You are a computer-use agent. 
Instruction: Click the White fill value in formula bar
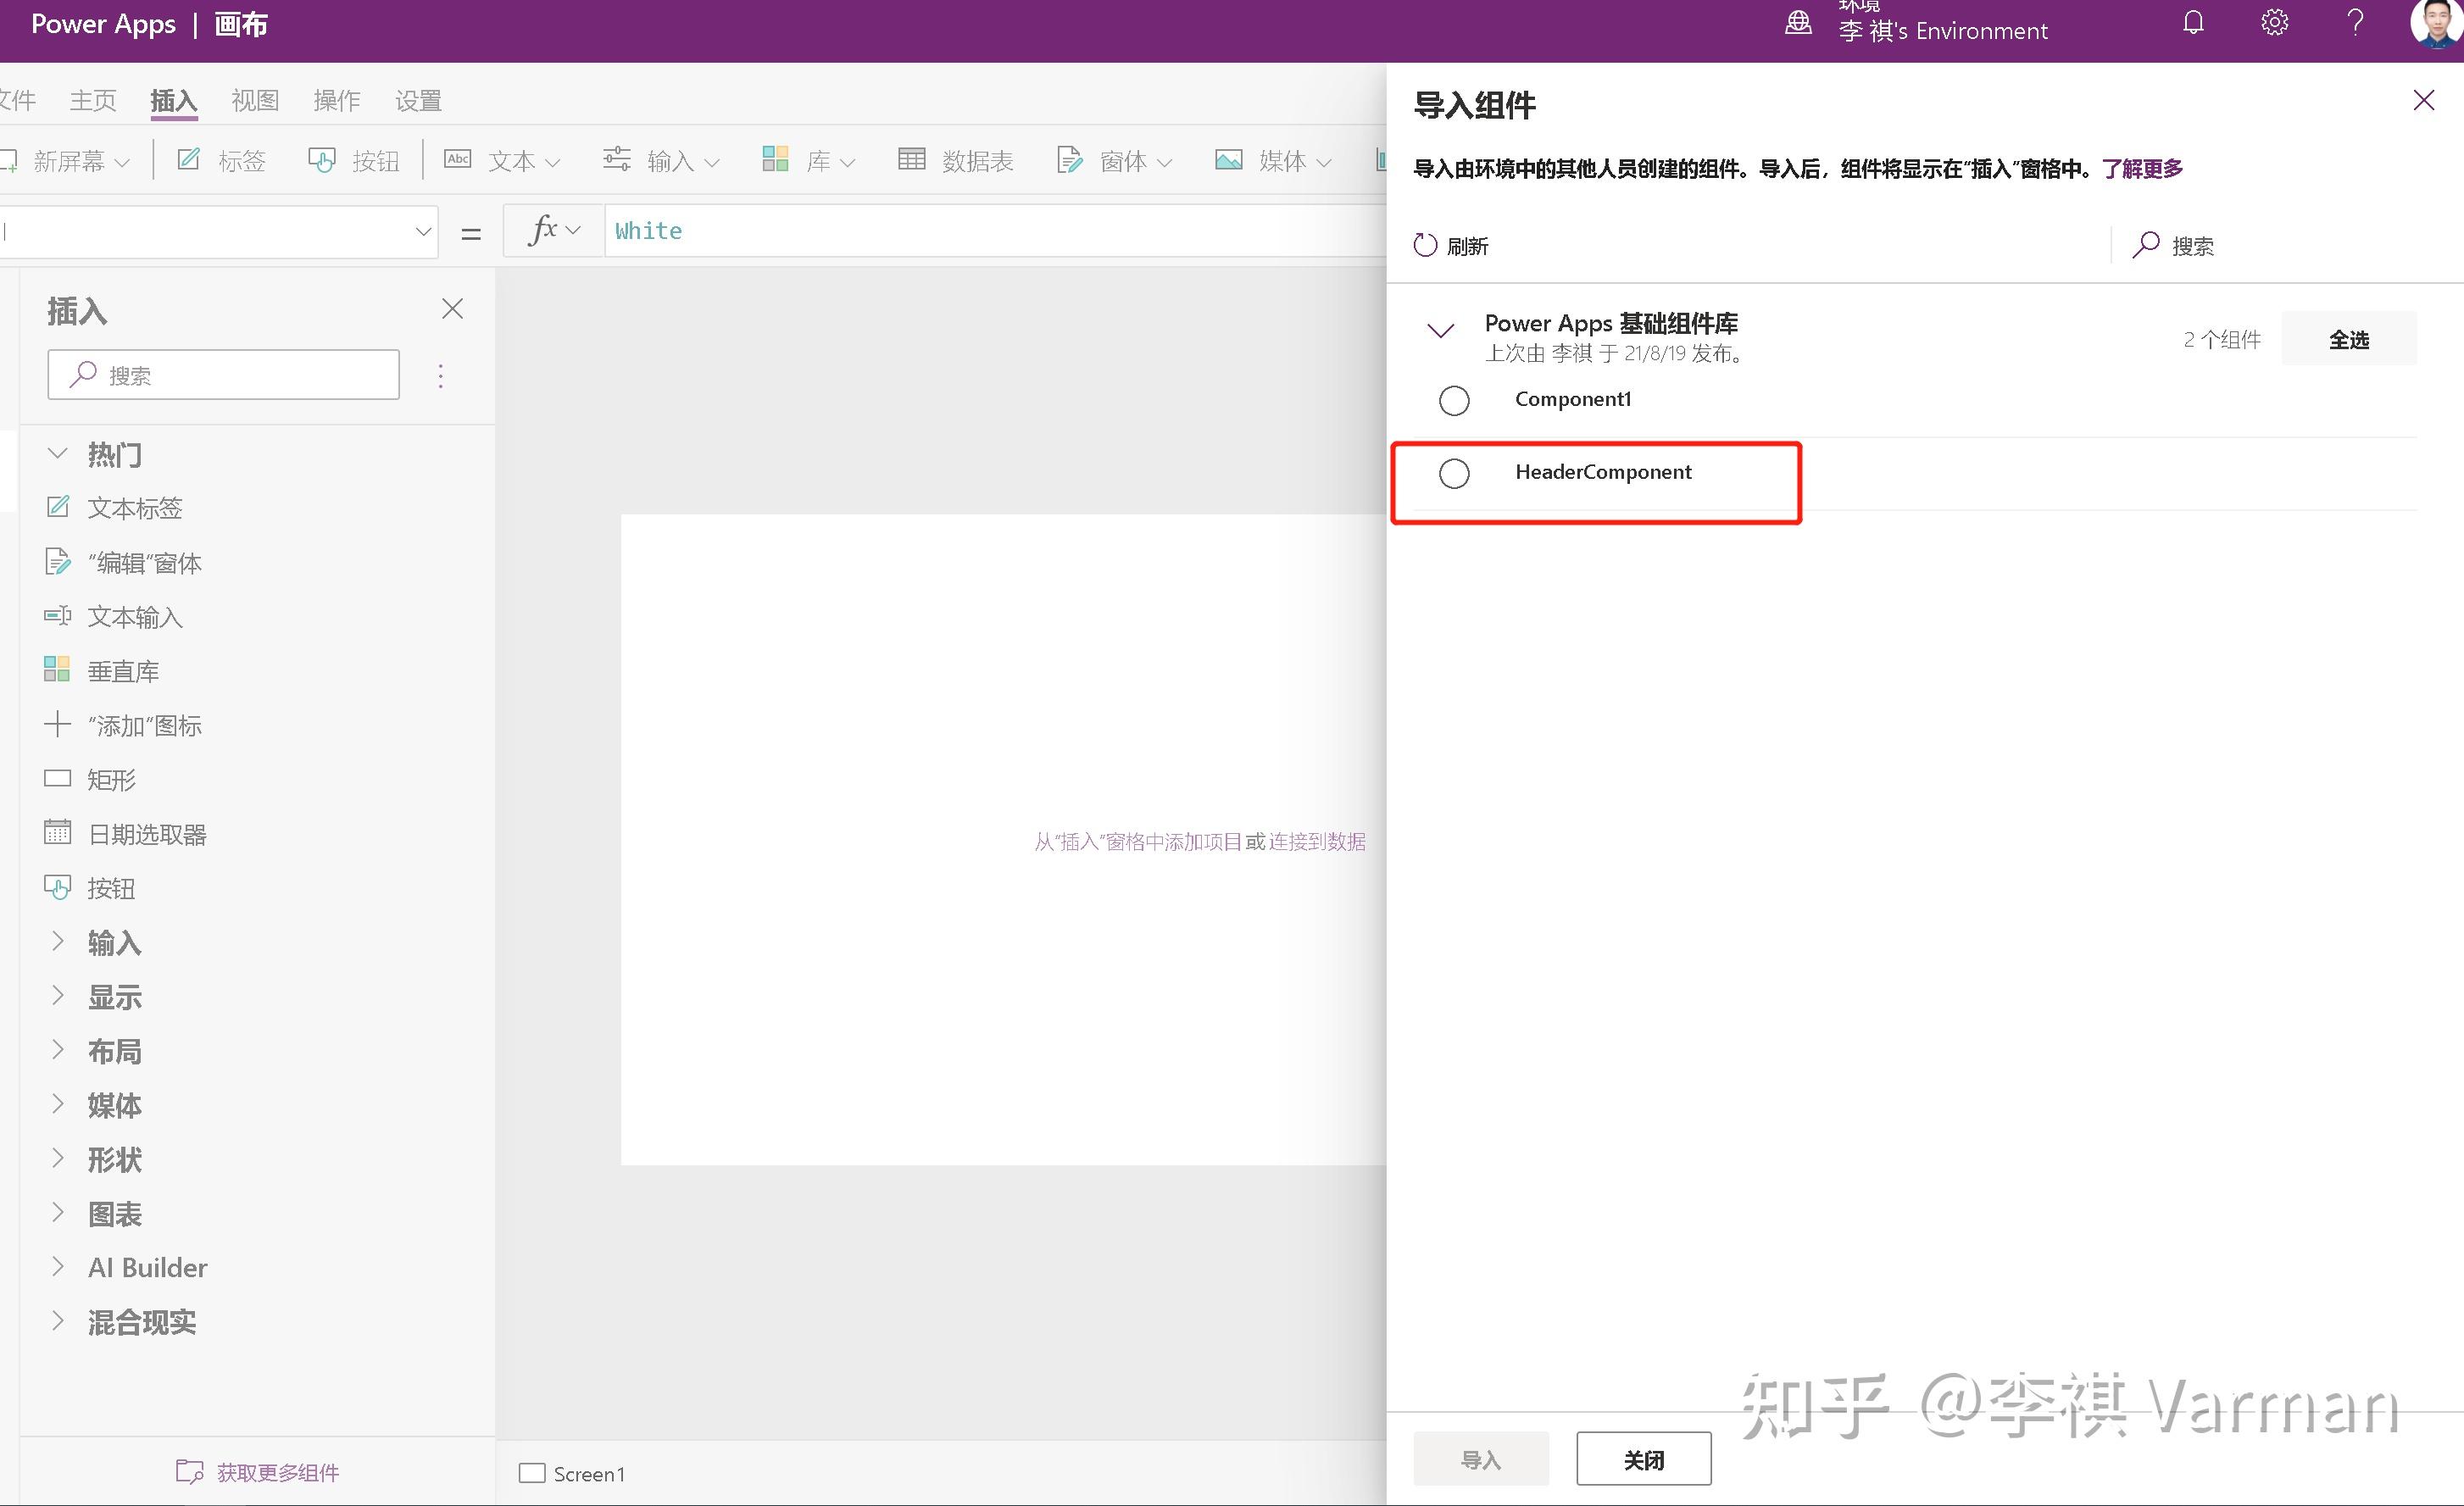point(648,230)
